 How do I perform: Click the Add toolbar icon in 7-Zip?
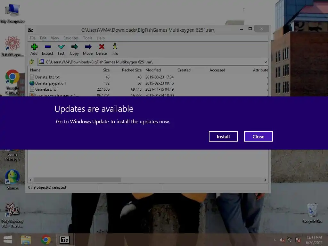point(34,46)
